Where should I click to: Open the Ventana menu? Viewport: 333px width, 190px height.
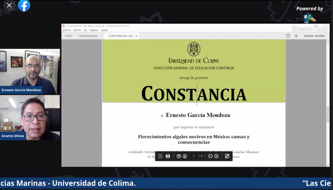(x=94, y=30)
